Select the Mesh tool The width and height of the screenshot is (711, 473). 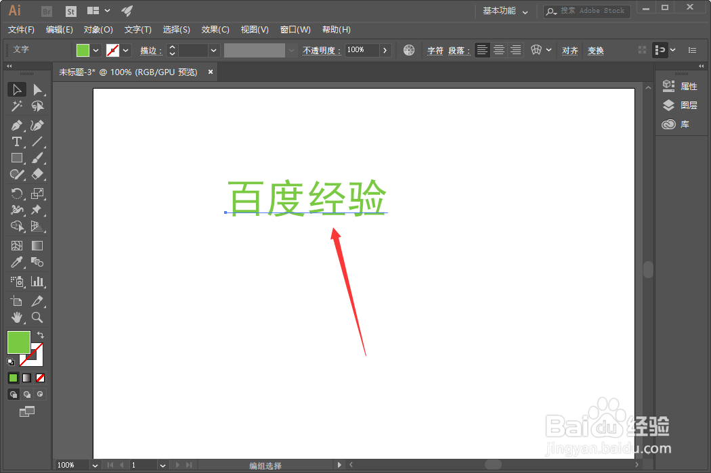(x=17, y=246)
